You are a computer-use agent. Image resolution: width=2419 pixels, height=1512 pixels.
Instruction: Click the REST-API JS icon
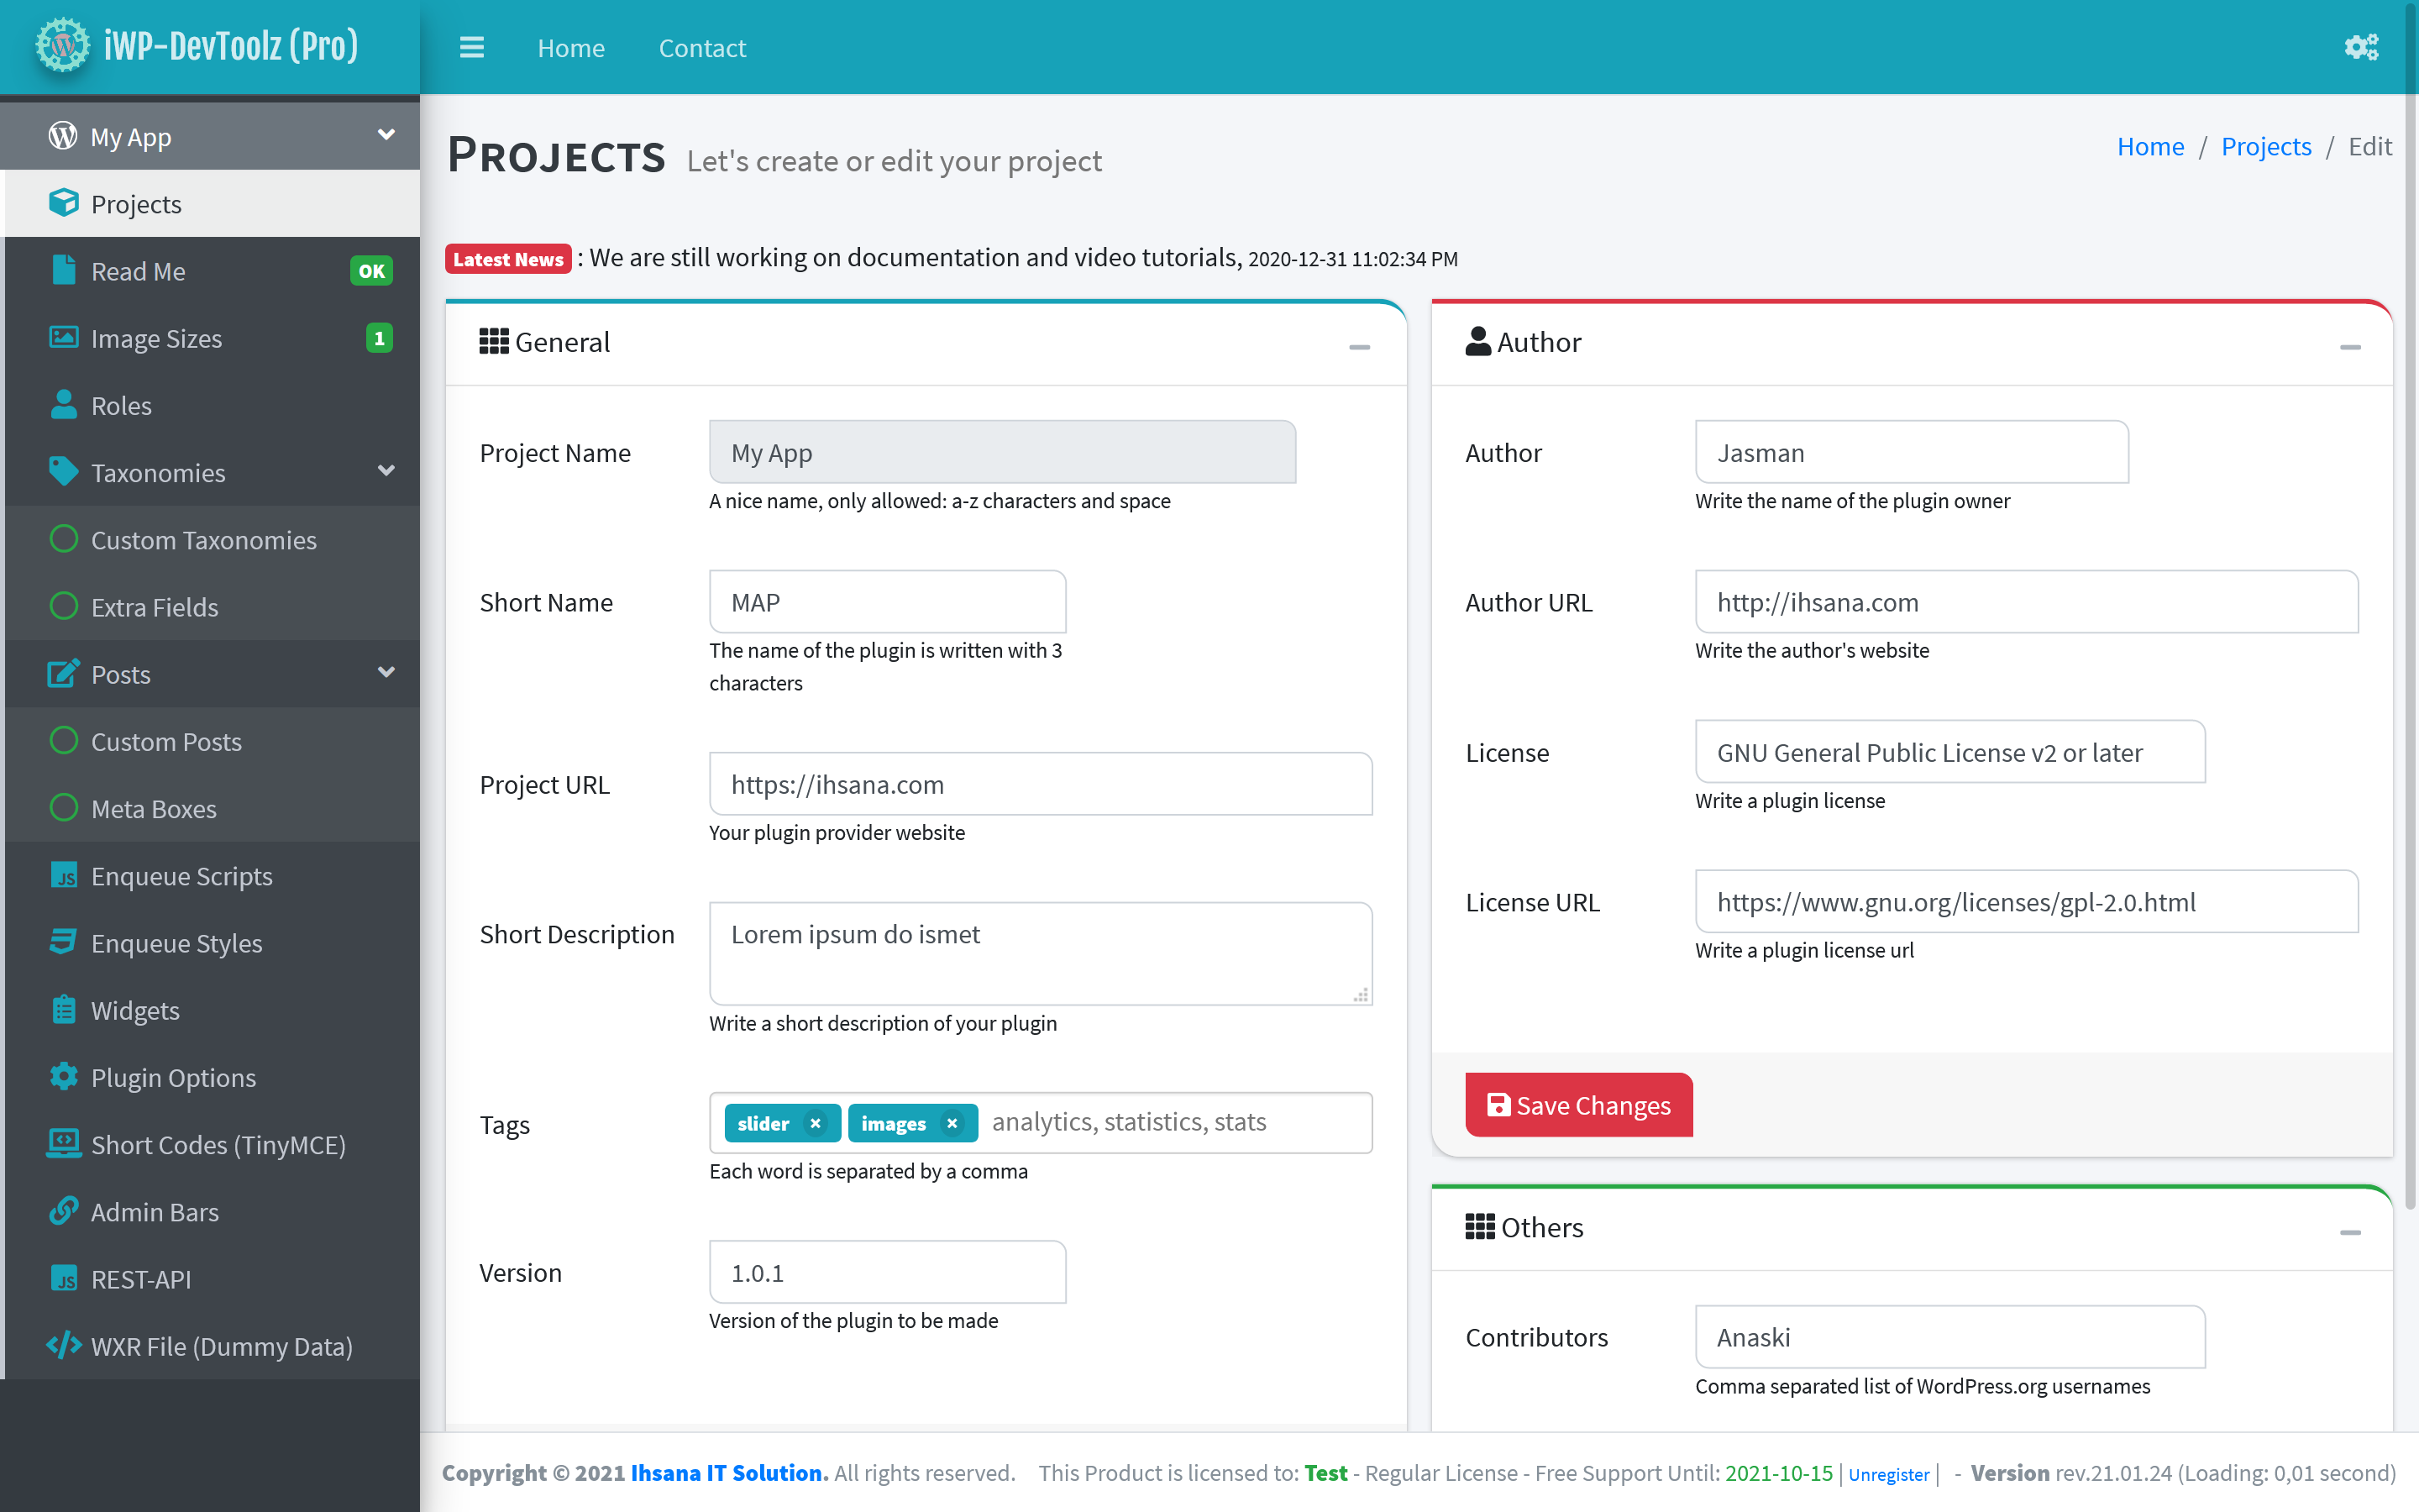point(63,1278)
